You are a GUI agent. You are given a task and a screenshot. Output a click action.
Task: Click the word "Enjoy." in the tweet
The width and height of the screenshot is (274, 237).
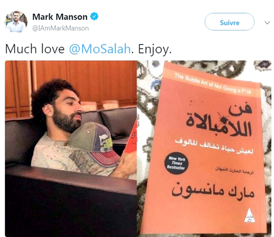pyautogui.click(x=155, y=50)
